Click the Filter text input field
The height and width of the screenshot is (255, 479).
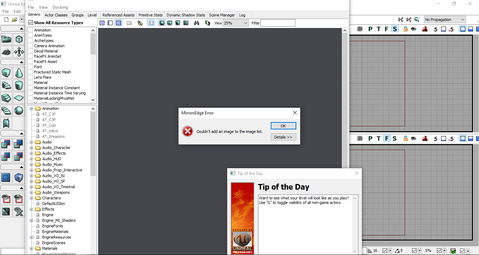click(x=278, y=23)
